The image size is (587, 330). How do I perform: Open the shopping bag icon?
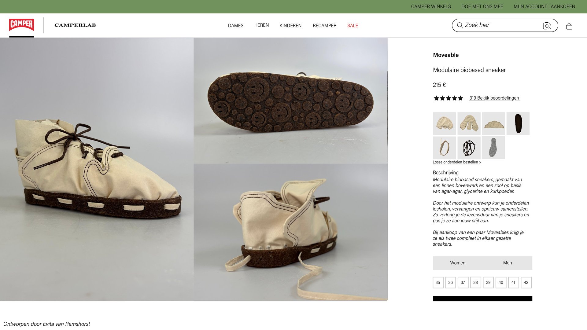[x=569, y=27]
